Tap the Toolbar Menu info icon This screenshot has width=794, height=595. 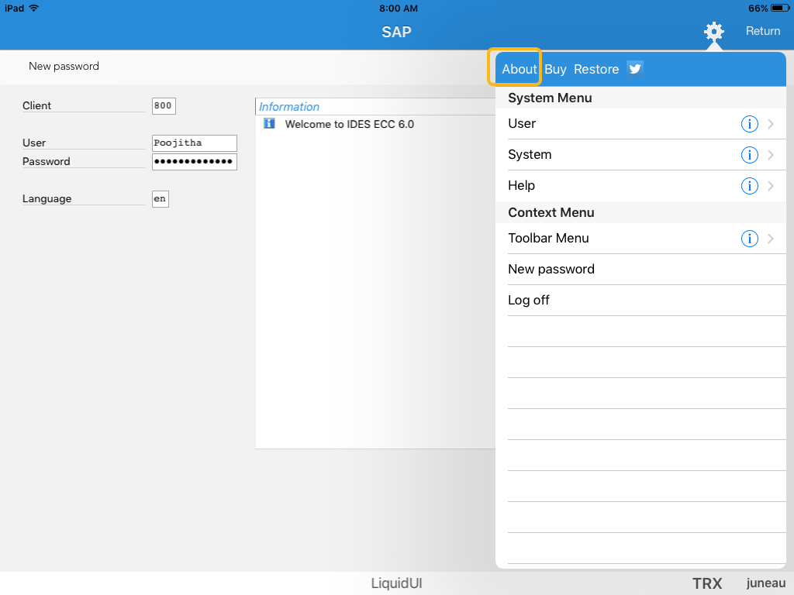tap(749, 239)
